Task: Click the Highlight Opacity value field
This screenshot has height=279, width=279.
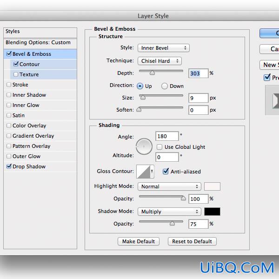Action: (198, 199)
